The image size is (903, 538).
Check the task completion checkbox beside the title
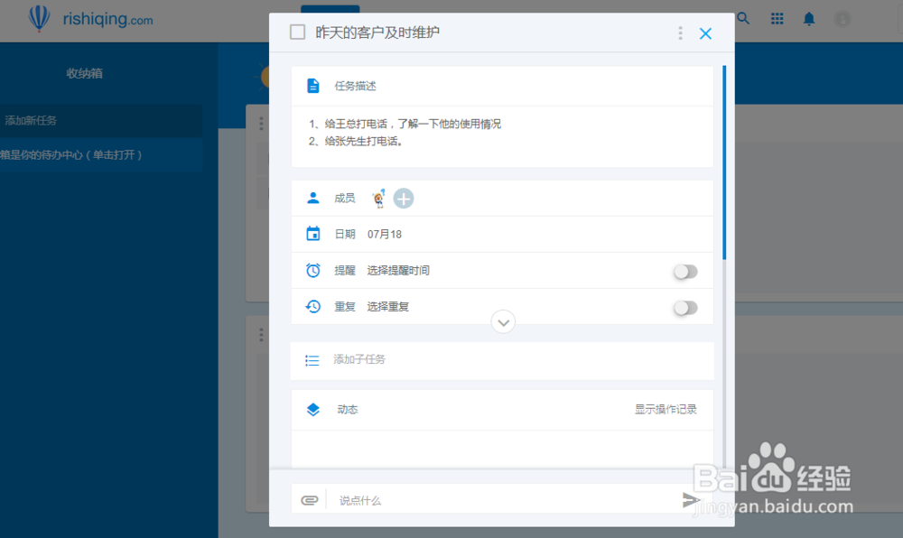(297, 31)
